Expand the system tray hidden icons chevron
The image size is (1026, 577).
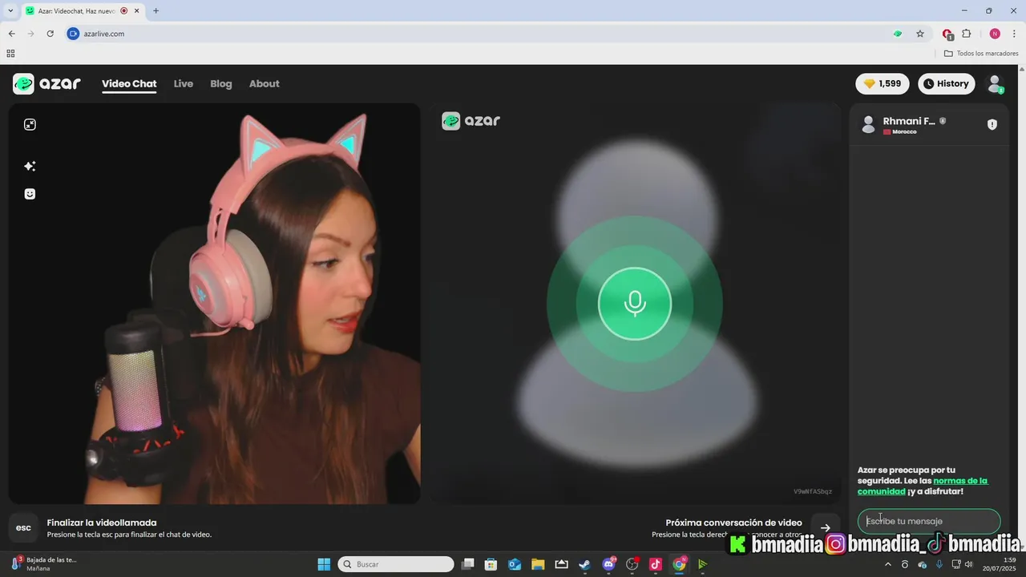[887, 564]
